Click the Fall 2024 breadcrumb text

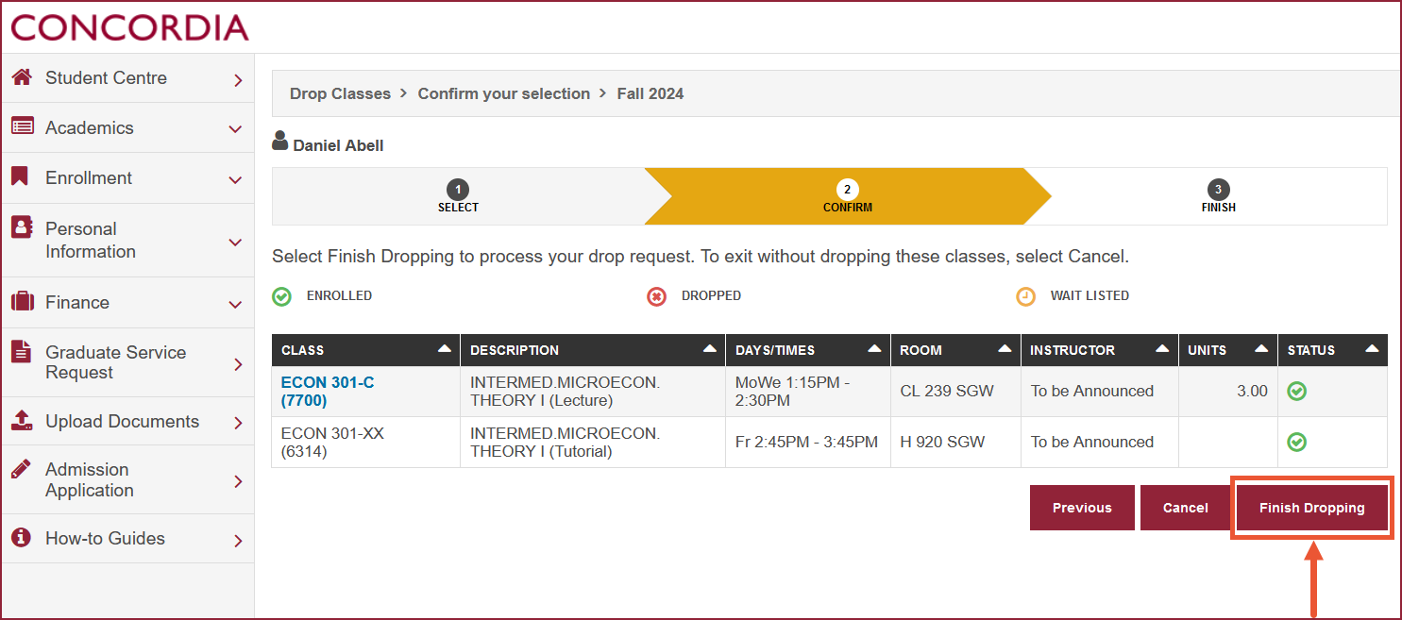[650, 93]
